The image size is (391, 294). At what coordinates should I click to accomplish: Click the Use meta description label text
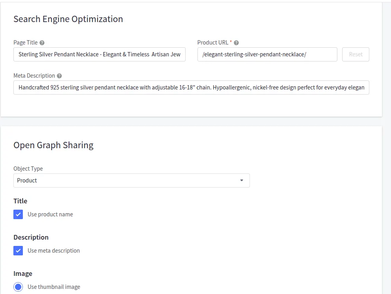pyautogui.click(x=54, y=251)
